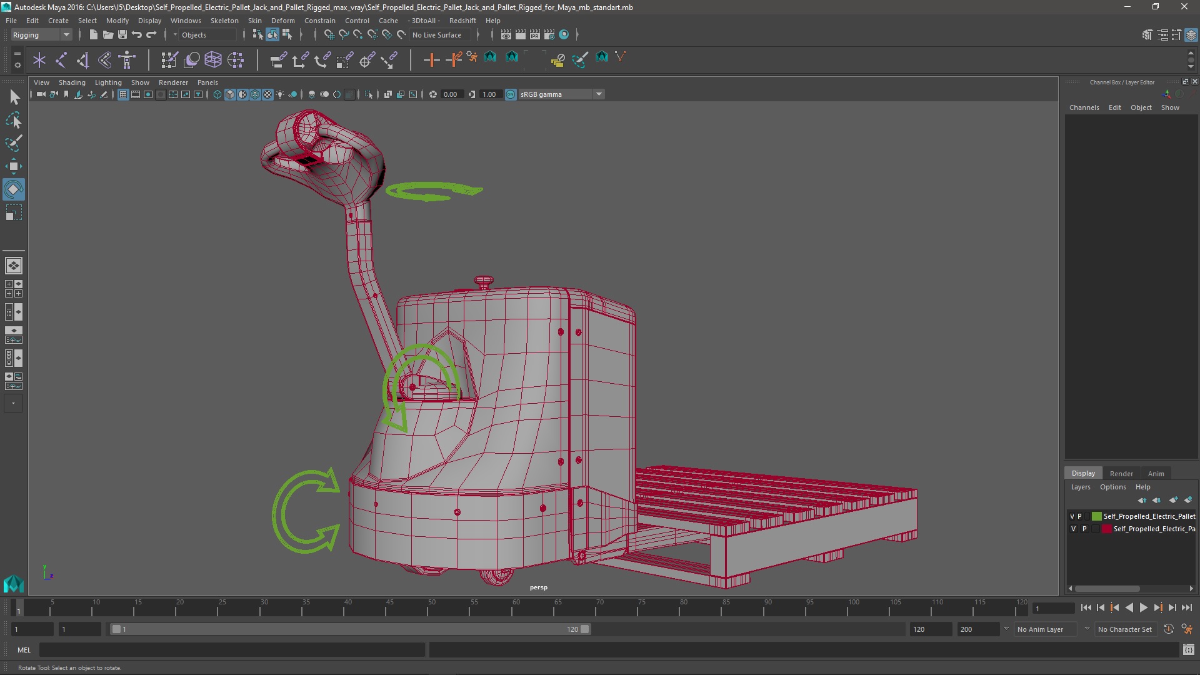Open the Rigging menu set dropdown

point(41,35)
